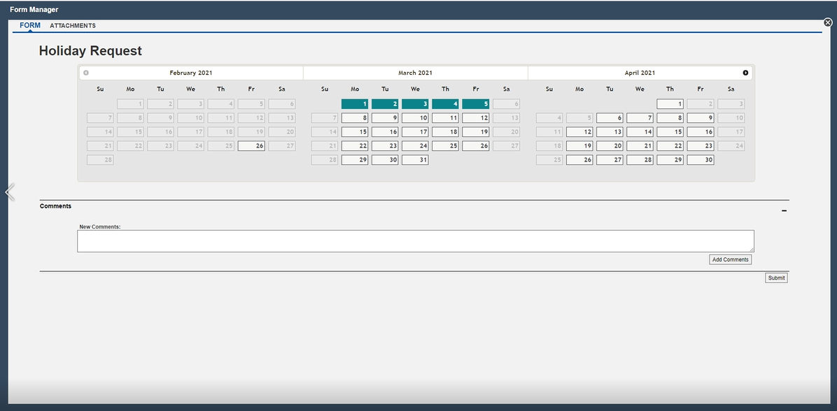Advance calendar to next month

(x=745, y=73)
